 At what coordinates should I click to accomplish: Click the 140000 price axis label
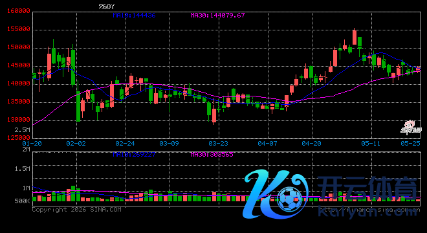[18, 83]
